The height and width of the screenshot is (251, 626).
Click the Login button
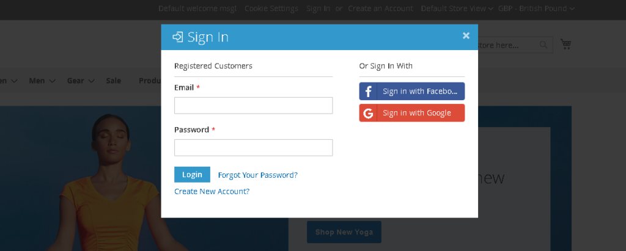point(192,175)
